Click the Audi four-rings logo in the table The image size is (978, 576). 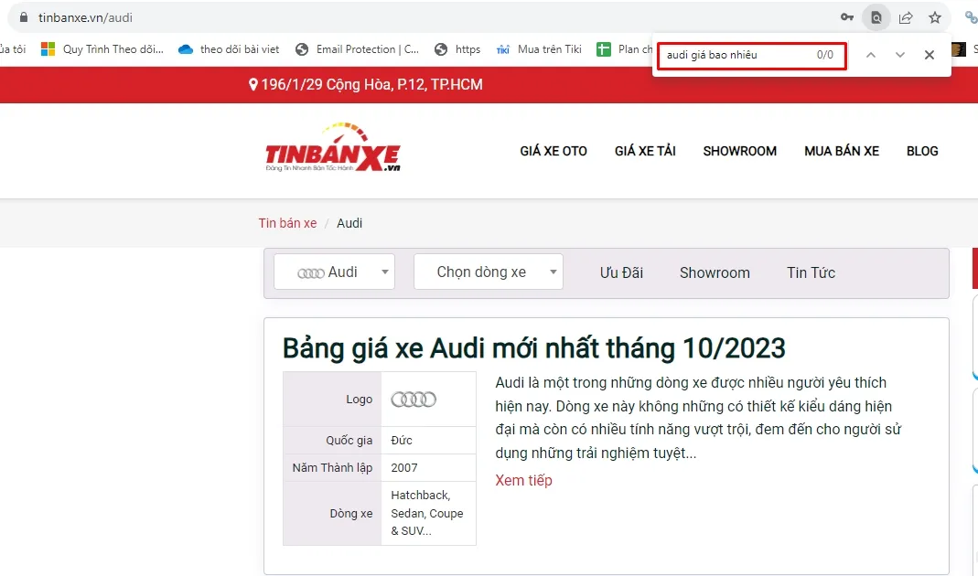pos(414,399)
